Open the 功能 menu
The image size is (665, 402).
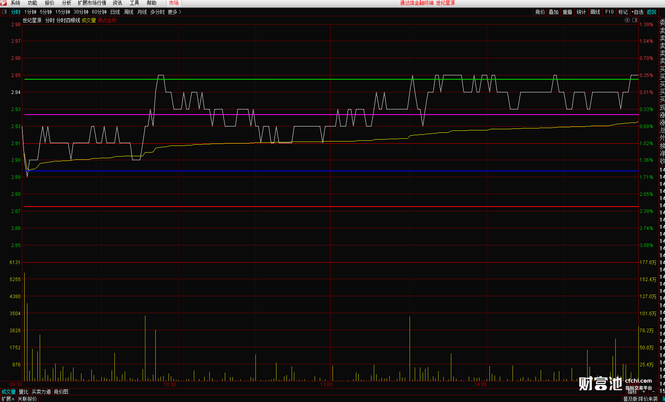(33, 3)
